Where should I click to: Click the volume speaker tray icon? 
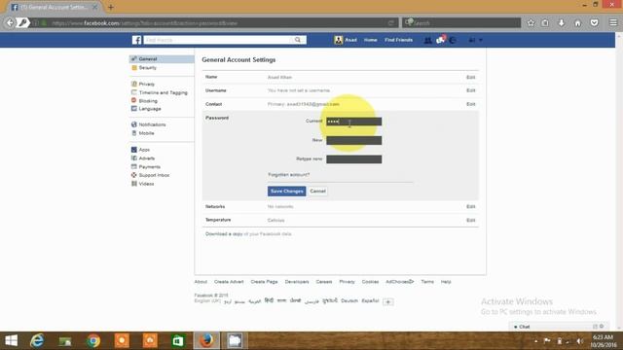pos(580,341)
